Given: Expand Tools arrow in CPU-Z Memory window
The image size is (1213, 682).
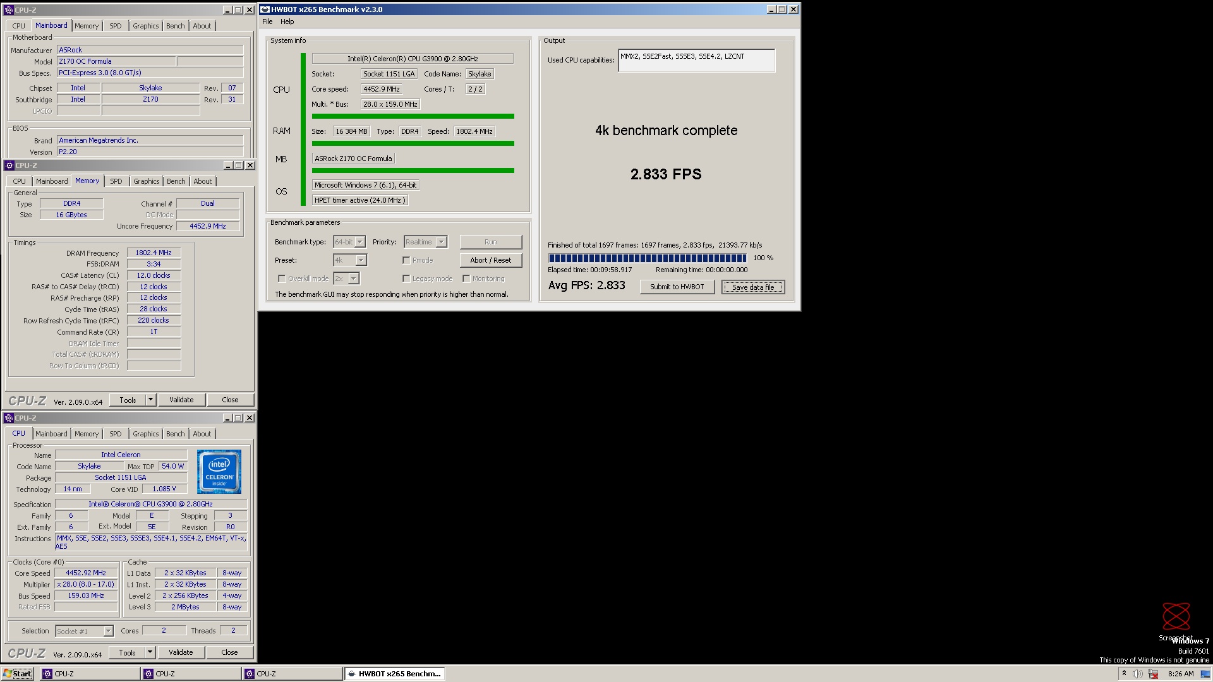Looking at the screenshot, I should [x=150, y=400].
